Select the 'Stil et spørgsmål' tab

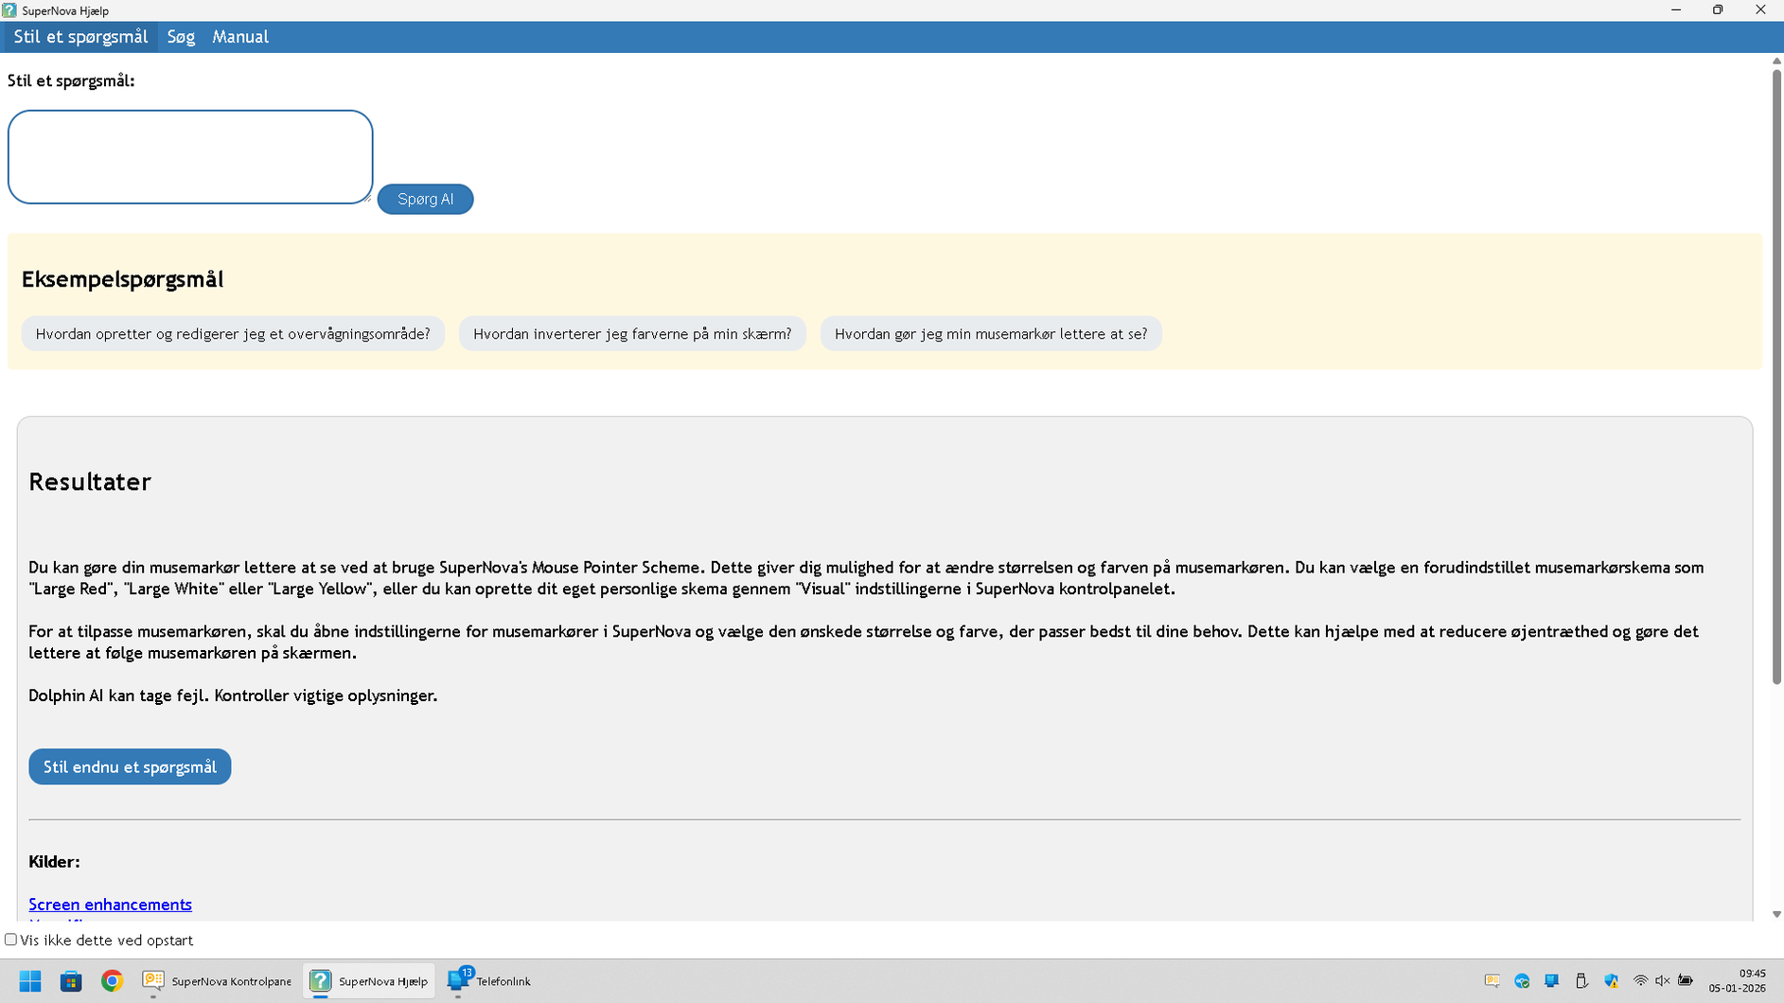80,37
